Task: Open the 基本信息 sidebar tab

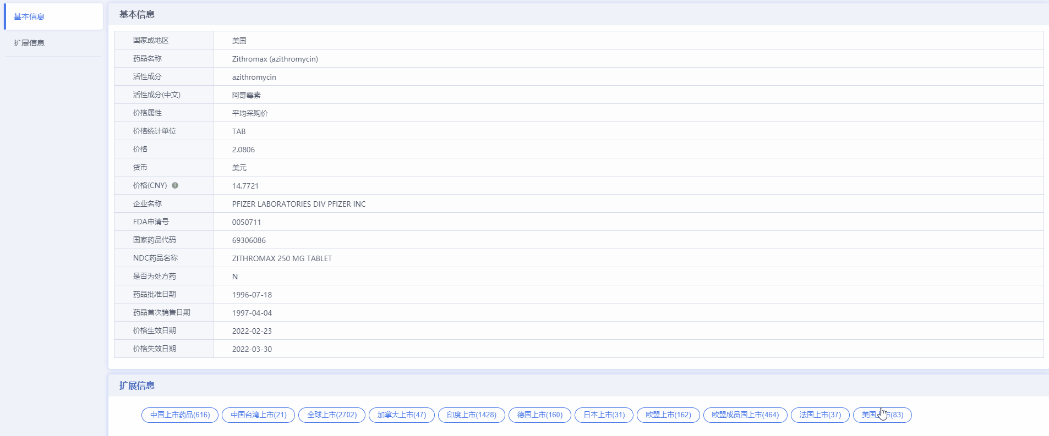Action: coord(53,16)
